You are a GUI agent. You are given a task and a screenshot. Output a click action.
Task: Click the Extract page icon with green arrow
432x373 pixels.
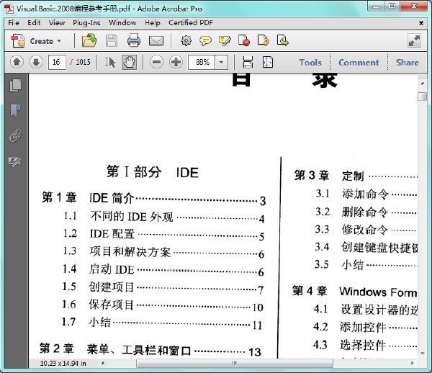click(x=283, y=40)
